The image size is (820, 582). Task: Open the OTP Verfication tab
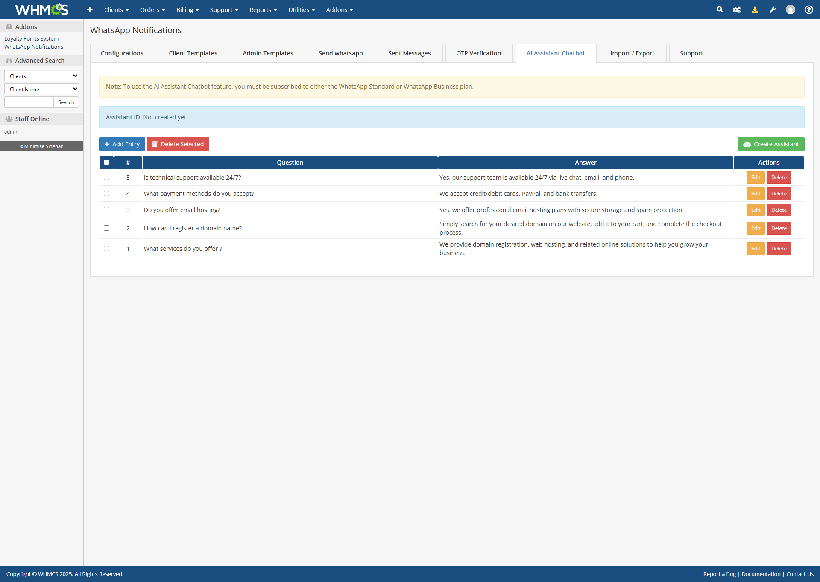(x=478, y=53)
